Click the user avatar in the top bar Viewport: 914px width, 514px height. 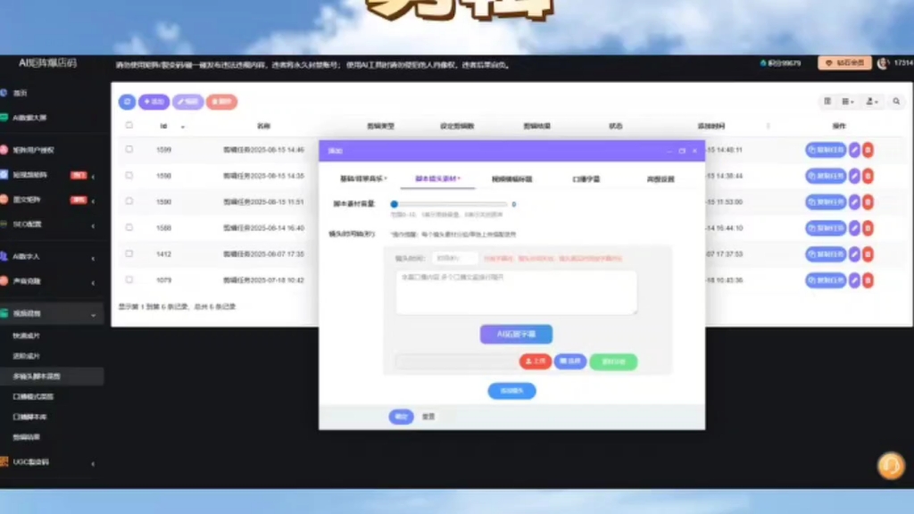click(883, 63)
